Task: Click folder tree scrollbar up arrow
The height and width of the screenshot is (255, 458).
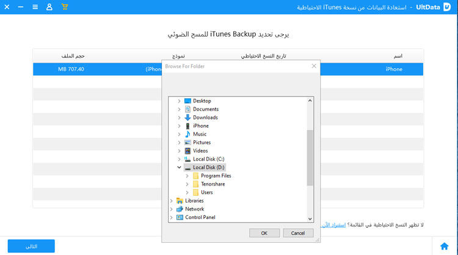Action: [310, 101]
